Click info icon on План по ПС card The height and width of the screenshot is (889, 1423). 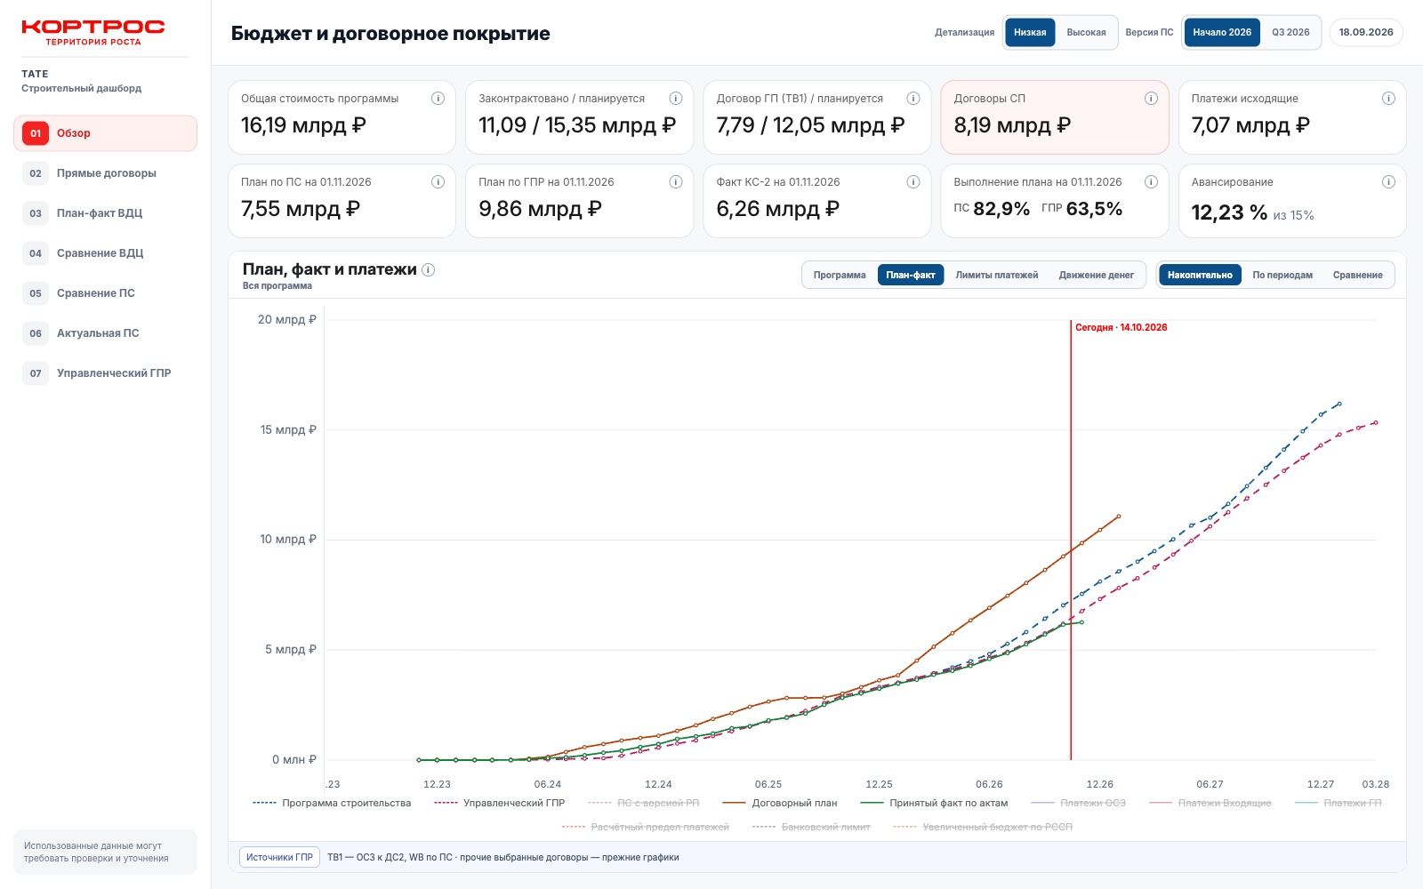(x=438, y=182)
